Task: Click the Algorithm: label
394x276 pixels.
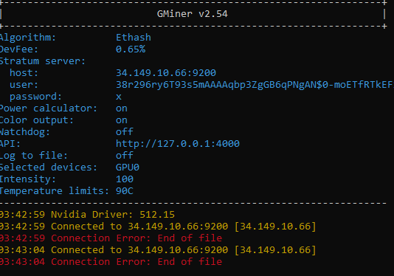Action: point(27,38)
